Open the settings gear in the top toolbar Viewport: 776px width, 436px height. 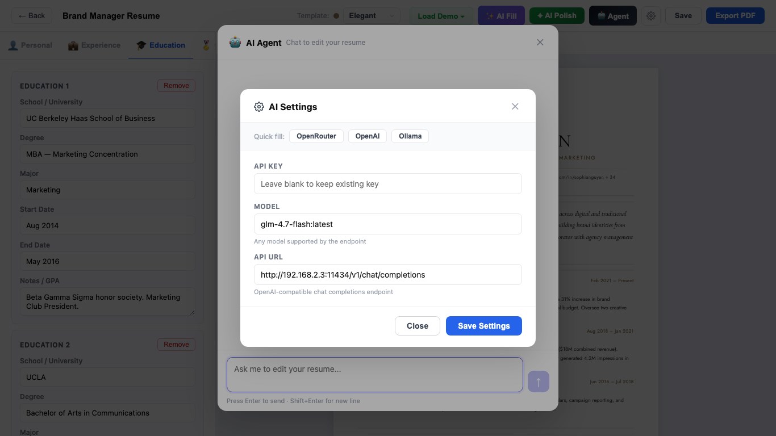click(651, 16)
